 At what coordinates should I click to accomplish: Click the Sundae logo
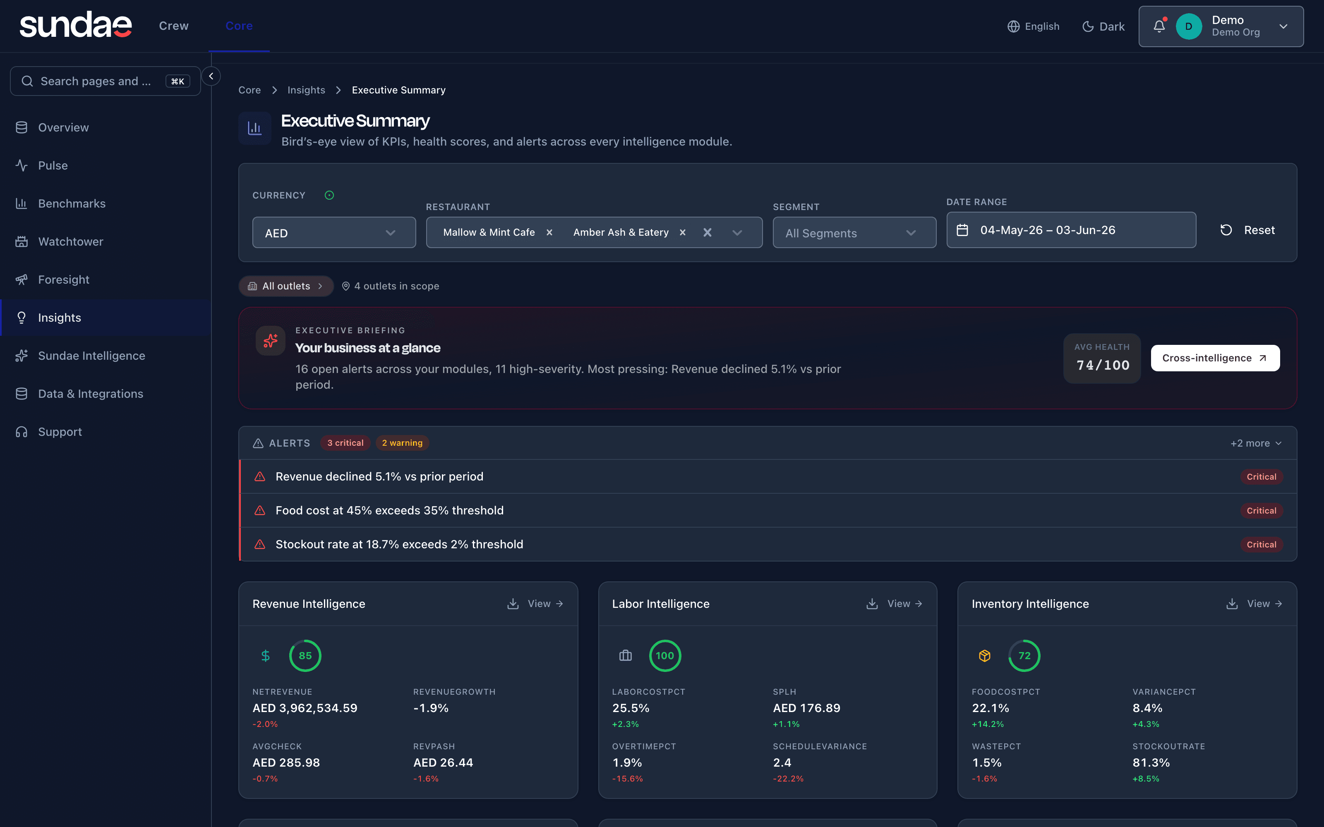coord(75,26)
